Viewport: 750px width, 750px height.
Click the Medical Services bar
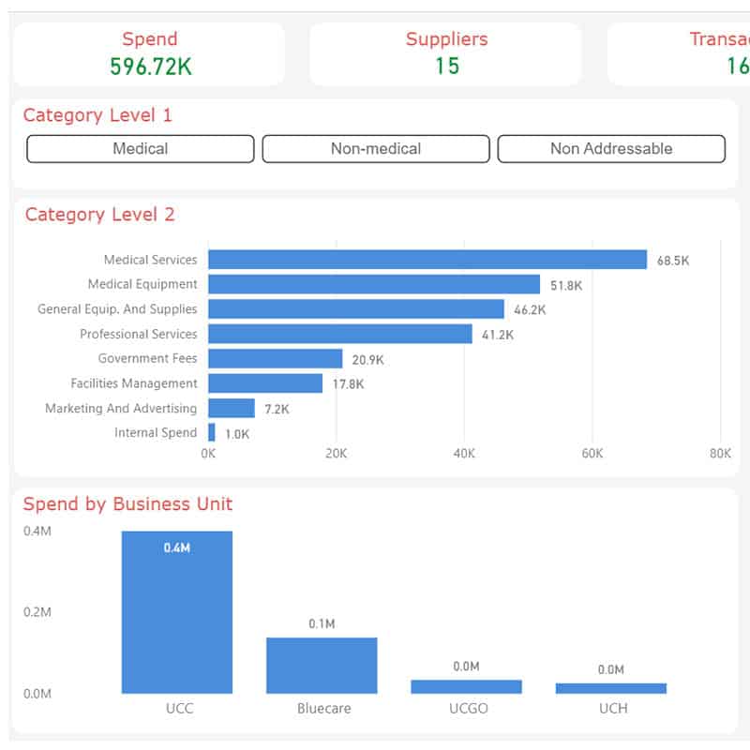pyautogui.click(x=427, y=260)
